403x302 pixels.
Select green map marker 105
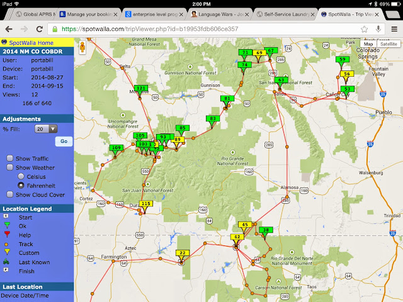[140, 135]
